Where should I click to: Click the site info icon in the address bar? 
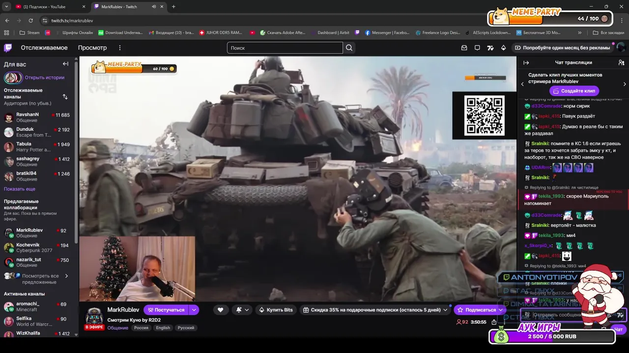[x=45, y=21]
